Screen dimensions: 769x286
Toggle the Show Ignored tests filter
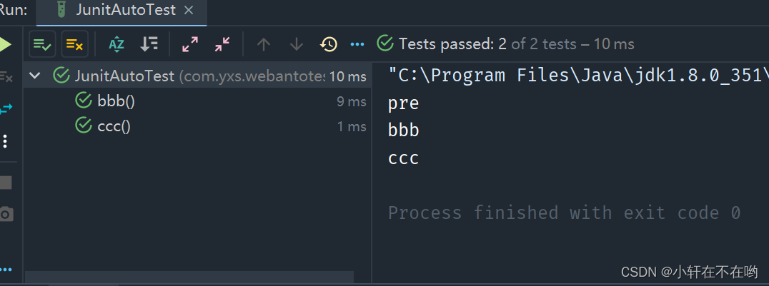74,44
